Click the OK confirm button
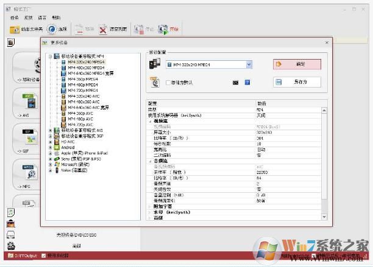This screenshot has width=373, height=267. (x=297, y=64)
